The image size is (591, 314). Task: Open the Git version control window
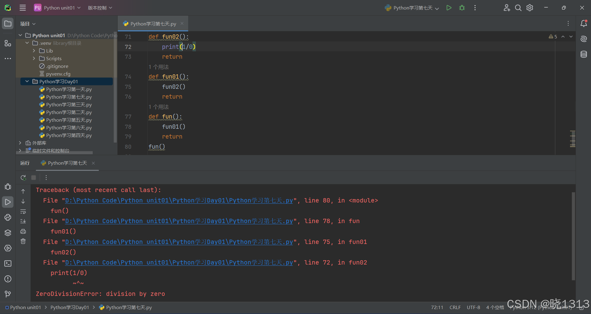coord(8,294)
